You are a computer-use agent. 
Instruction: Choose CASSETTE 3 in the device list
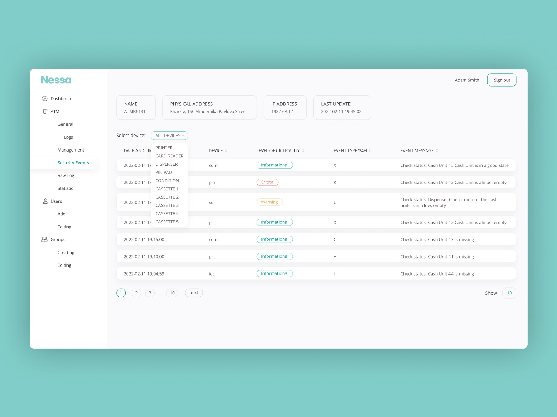coord(167,205)
